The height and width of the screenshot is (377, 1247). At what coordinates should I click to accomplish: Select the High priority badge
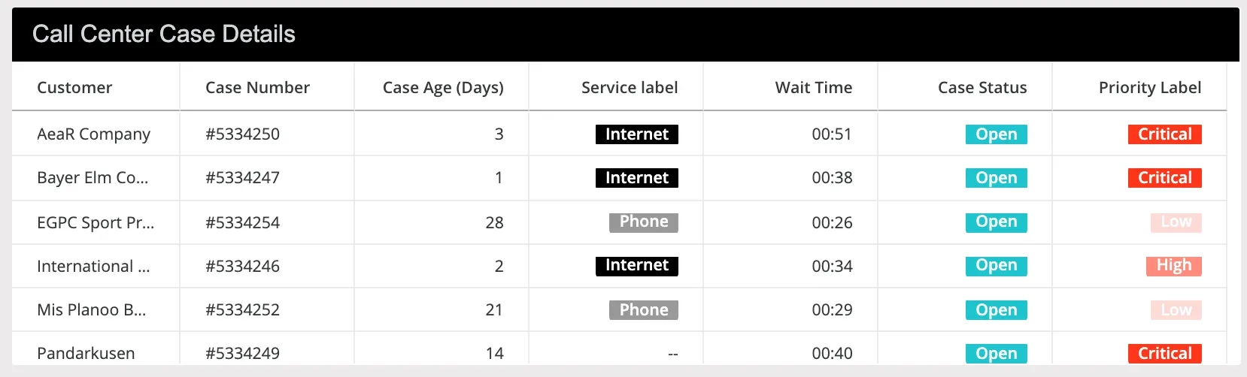pyautogui.click(x=1173, y=266)
